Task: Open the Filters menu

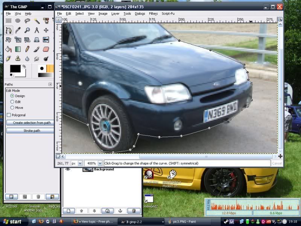Action: [x=153, y=14]
